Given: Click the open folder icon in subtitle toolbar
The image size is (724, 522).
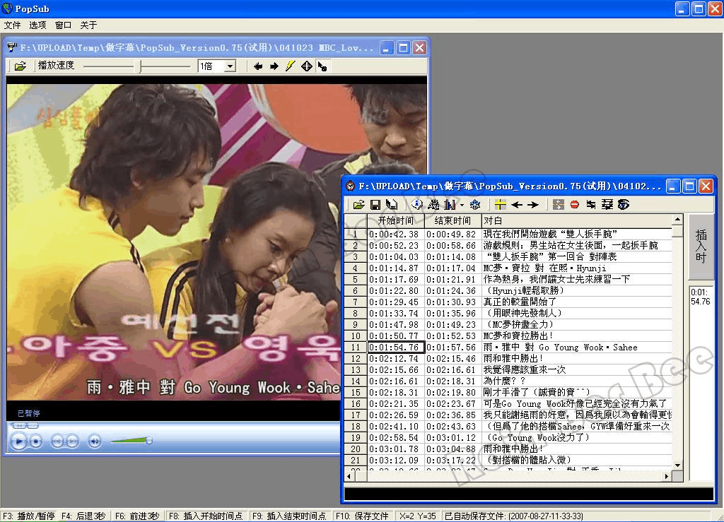Looking at the screenshot, I should pos(359,205).
